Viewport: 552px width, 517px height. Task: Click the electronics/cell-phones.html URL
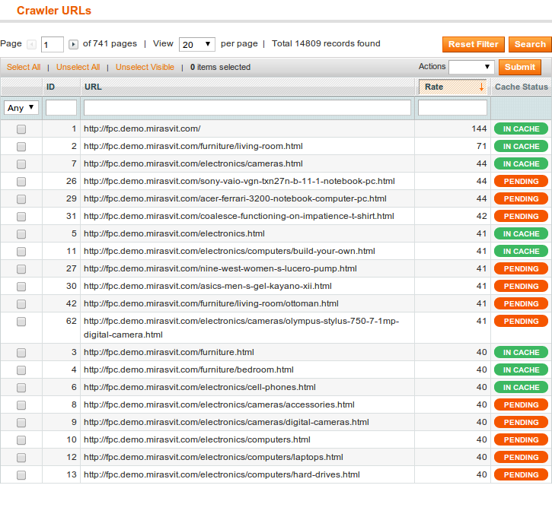(199, 387)
